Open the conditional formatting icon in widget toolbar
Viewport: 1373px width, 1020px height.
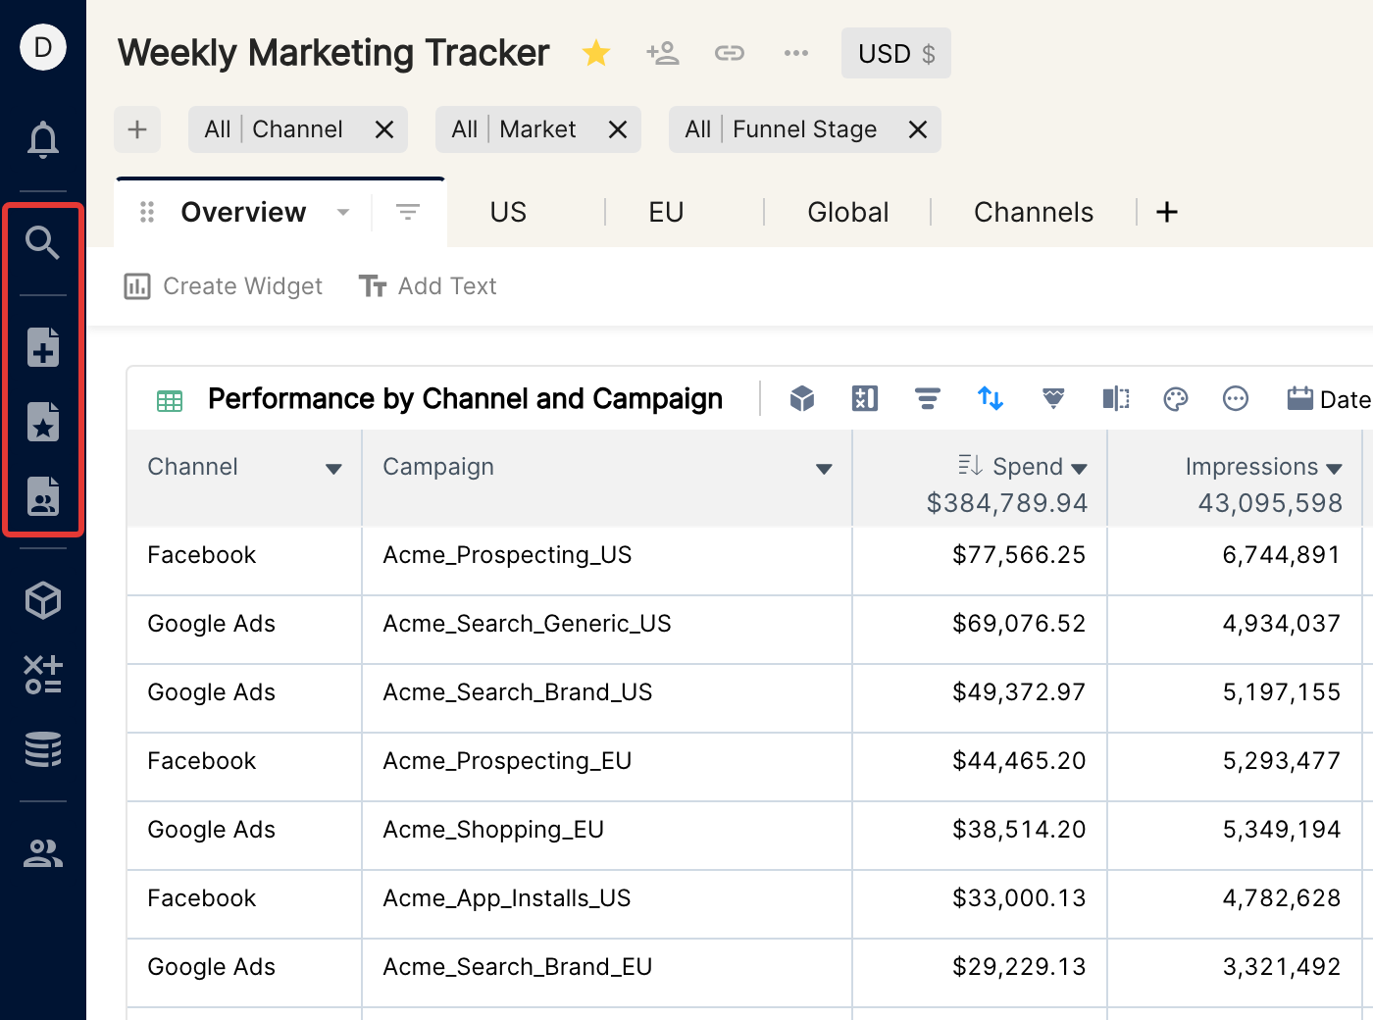1053,398
